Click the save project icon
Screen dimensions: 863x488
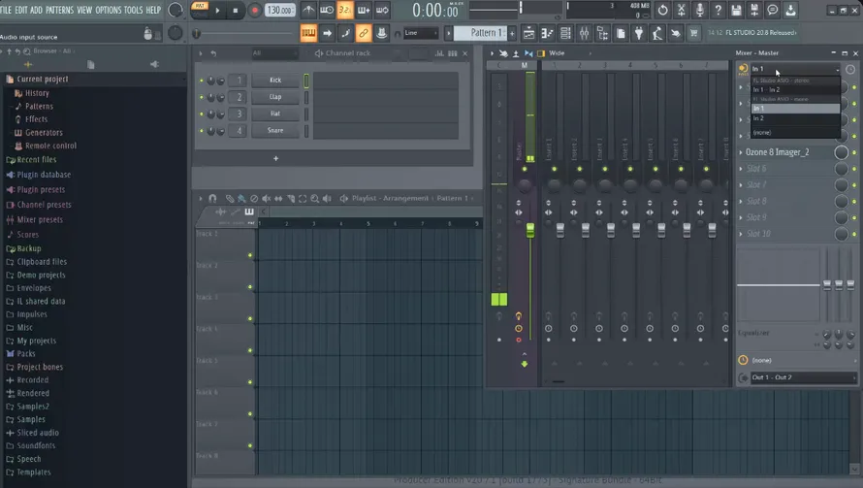[x=736, y=10]
